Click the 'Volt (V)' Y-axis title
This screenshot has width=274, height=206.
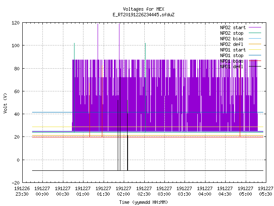pyautogui.click(x=5, y=103)
